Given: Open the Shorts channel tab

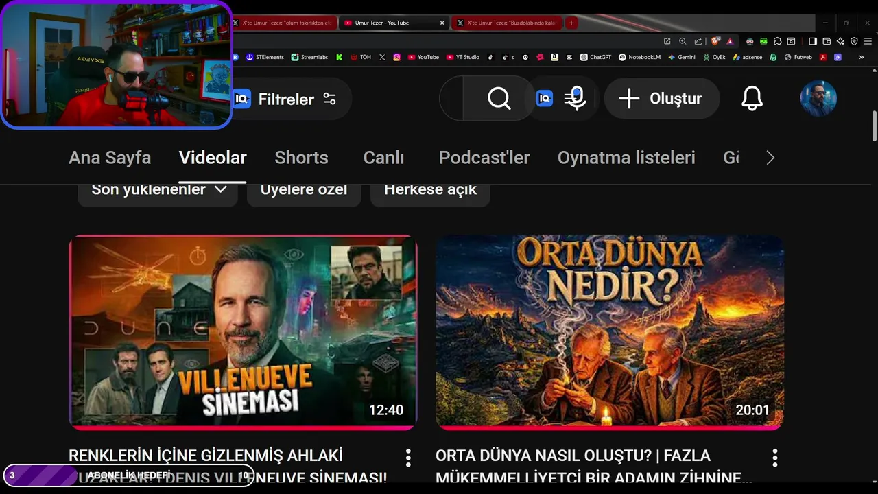Looking at the screenshot, I should (x=301, y=158).
